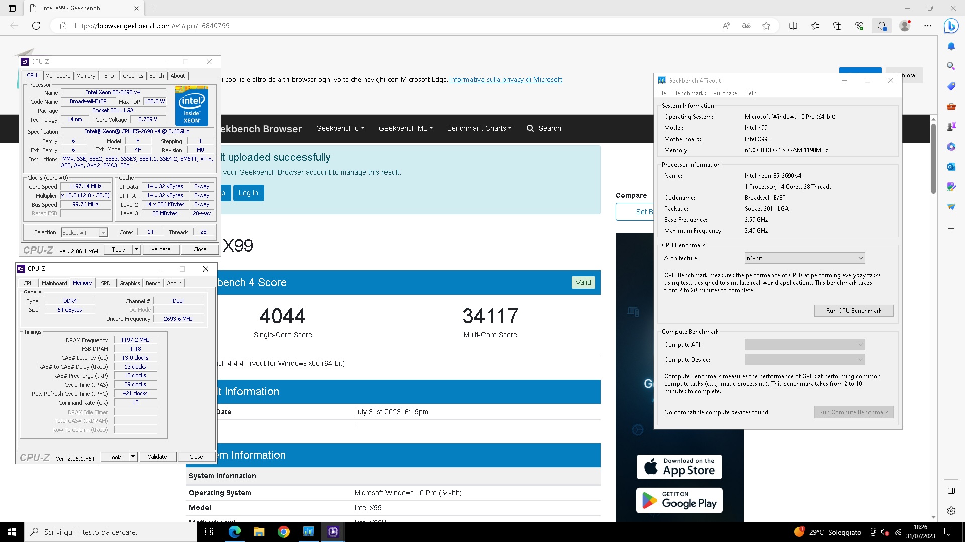965x542 pixels.
Task: Refresh the Geekbench browser page
Action: (36, 26)
